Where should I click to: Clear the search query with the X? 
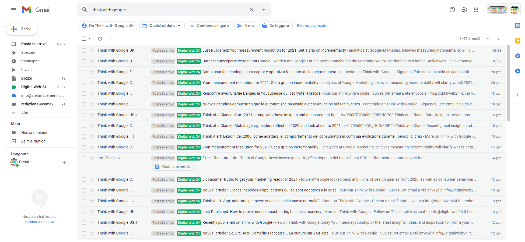(x=251, y=10)
